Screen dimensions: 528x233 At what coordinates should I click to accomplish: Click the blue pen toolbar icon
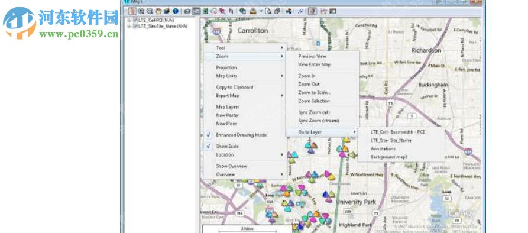click(300, 11)
